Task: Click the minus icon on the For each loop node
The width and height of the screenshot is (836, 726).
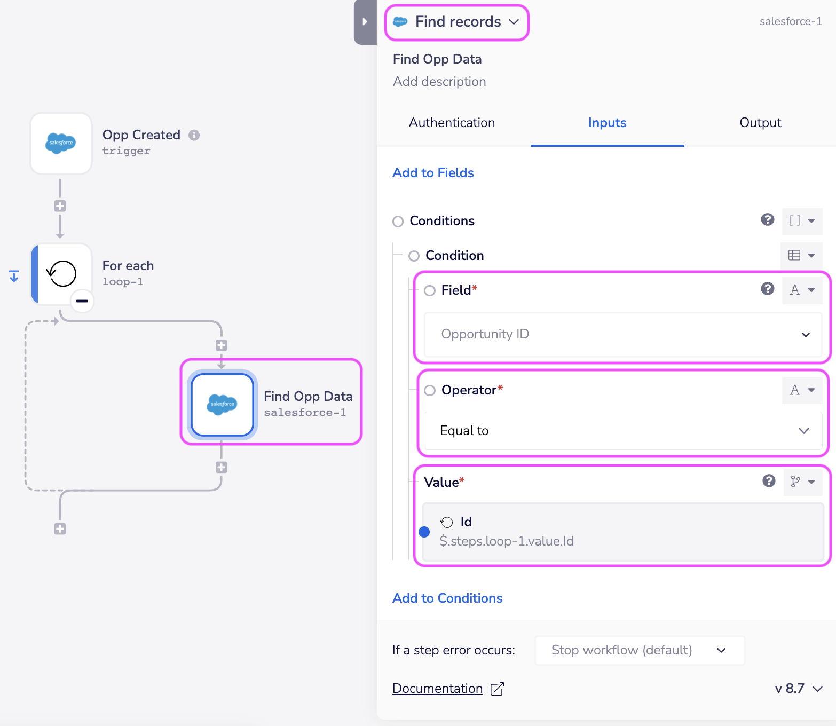Action: (x=82, y=301)
